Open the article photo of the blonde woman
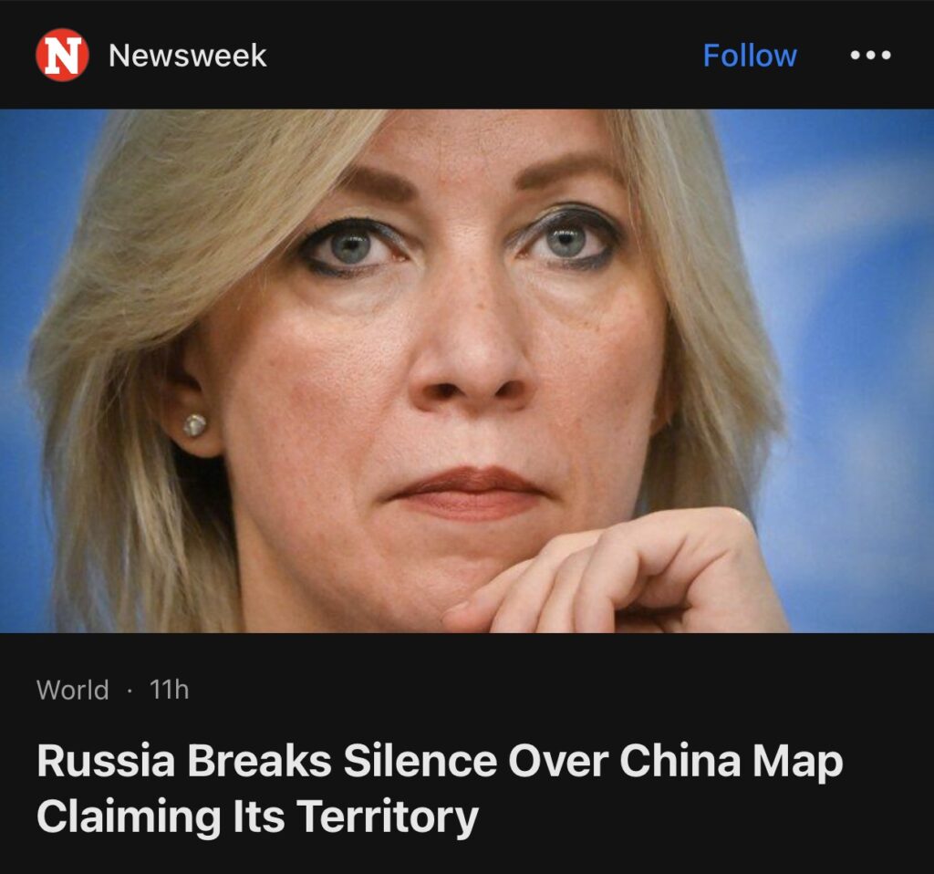The width and height of the screenshot is (934, 874). pos(467,370)
